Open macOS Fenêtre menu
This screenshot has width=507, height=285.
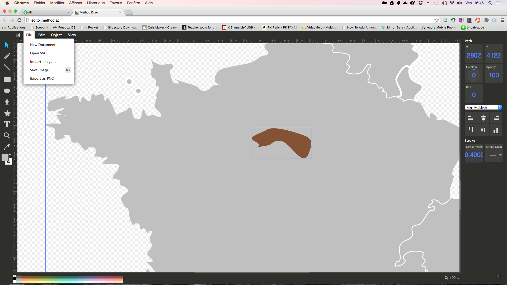(x=133, y=3)
